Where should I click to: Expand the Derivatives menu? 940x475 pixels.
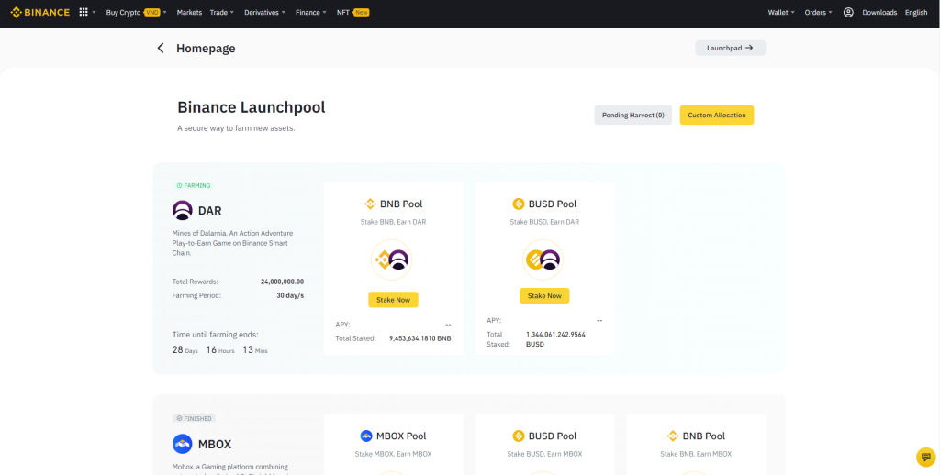point(265,12)
